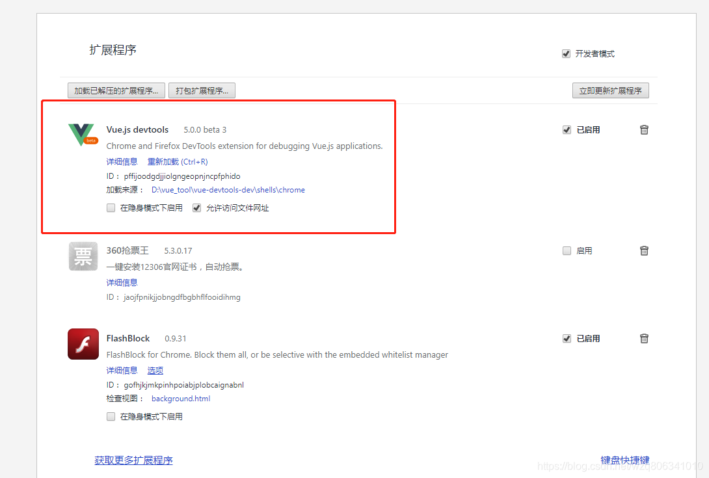Click the Vue.js devtools description text
The width and height of the screenshot is (709, 478).
coord(245,146)
